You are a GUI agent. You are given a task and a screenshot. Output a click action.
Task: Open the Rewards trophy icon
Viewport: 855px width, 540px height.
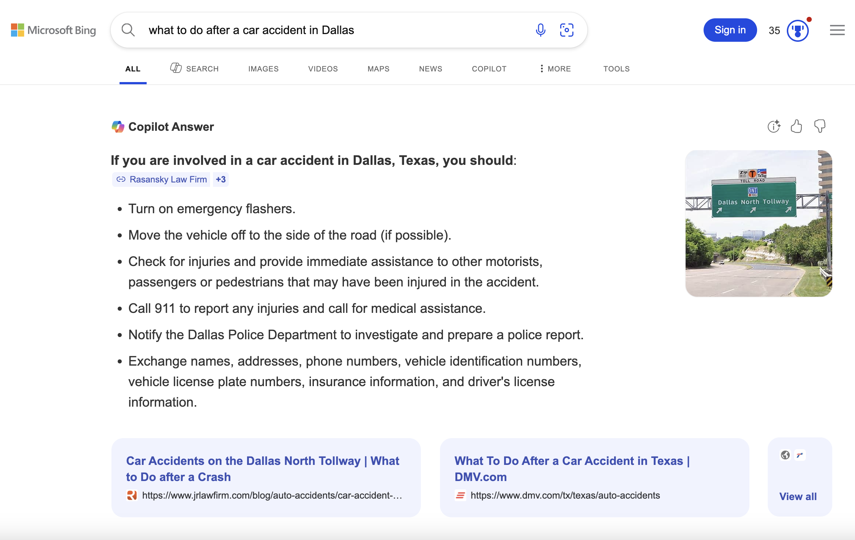[798, 31]
